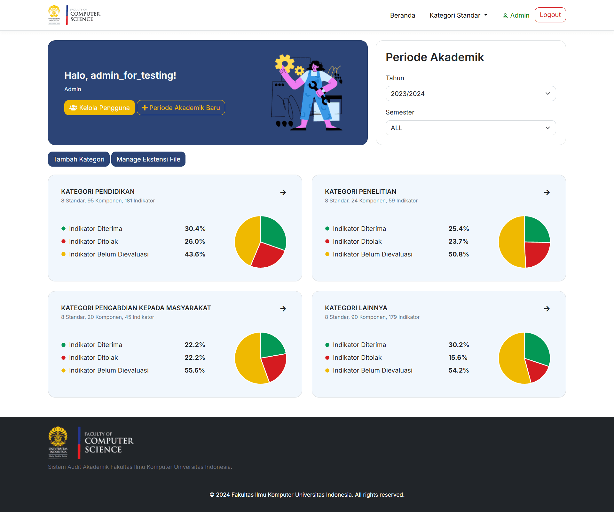Click the Admin user icon in navbar

[x=506, y=15]
